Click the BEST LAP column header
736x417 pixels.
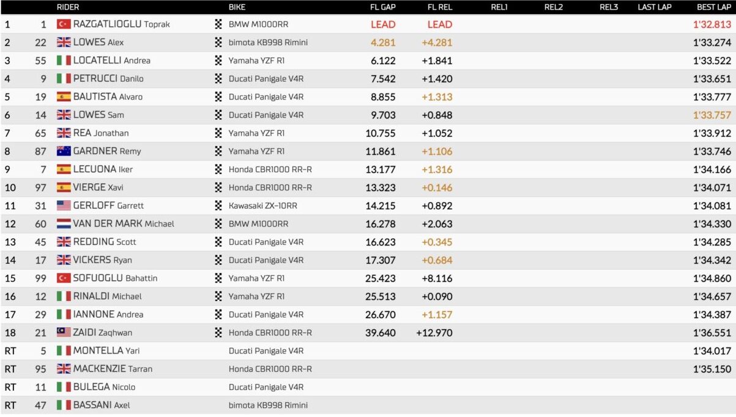point(714,7)
